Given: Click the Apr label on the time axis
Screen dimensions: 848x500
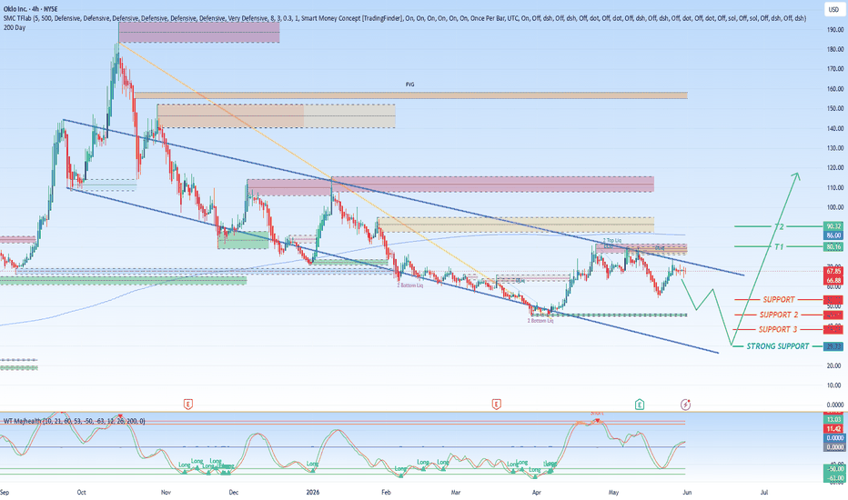Looking at the screenshot, I should [537, 493].
